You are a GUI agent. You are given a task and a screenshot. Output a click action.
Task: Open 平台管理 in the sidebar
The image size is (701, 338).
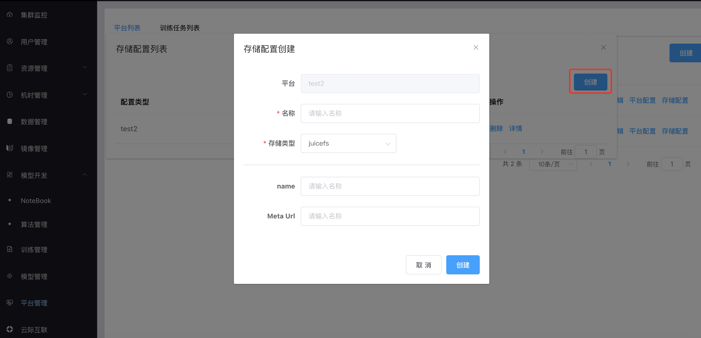pos(34,303)
